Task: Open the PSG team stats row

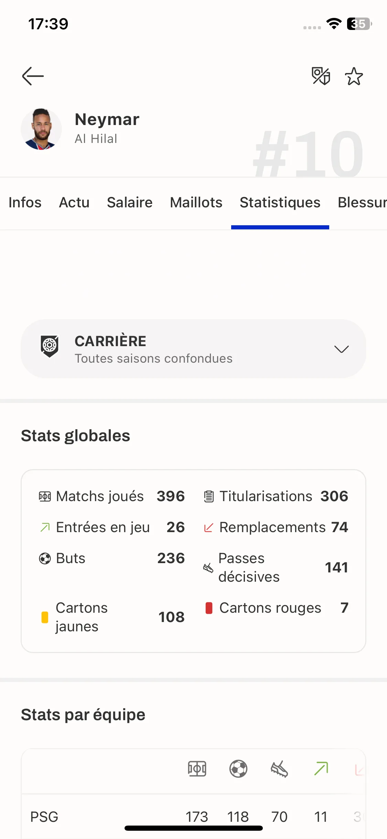Action: point(193,817)
